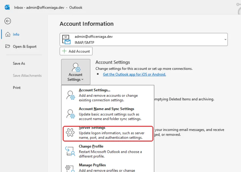Click the Account Settings... menu entry icon
Image resolution: width=241 pixels, height=172 pixels.
click(x=70, y=95)
